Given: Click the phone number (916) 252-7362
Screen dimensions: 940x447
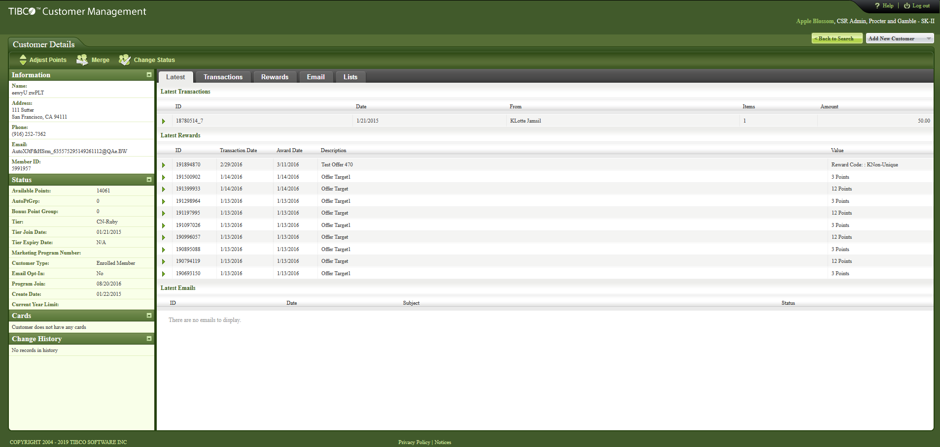Looking at the screenshot, I should click(29, 134).
